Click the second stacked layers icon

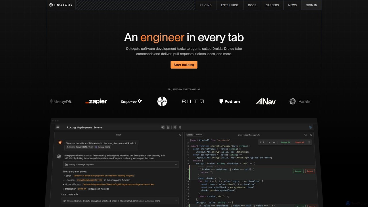click(x=180, y=127)
